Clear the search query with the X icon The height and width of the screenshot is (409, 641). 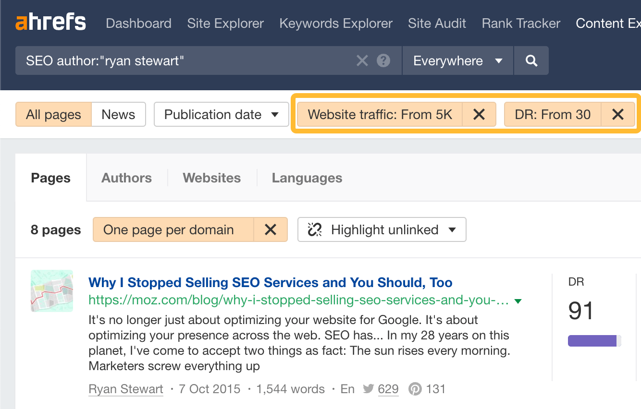tap(362, 60)
